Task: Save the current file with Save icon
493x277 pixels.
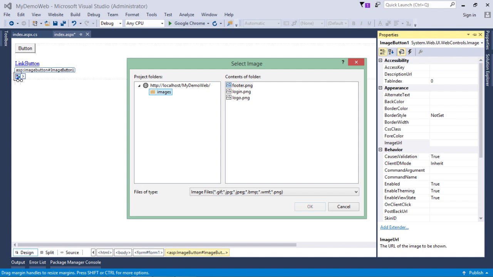Action: (55, 23)
